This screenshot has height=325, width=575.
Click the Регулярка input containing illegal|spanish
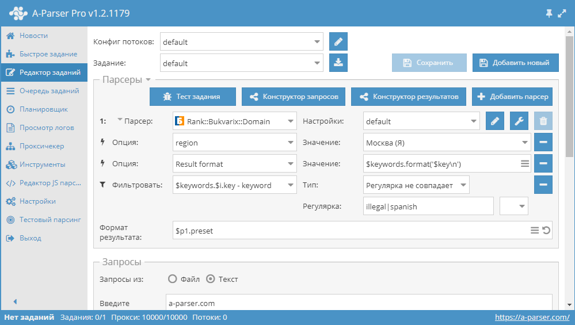428,206
